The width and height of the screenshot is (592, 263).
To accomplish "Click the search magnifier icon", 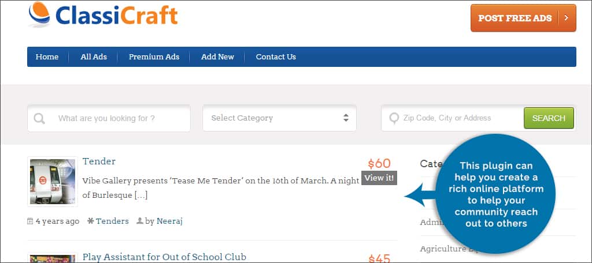I will (39, 119).
